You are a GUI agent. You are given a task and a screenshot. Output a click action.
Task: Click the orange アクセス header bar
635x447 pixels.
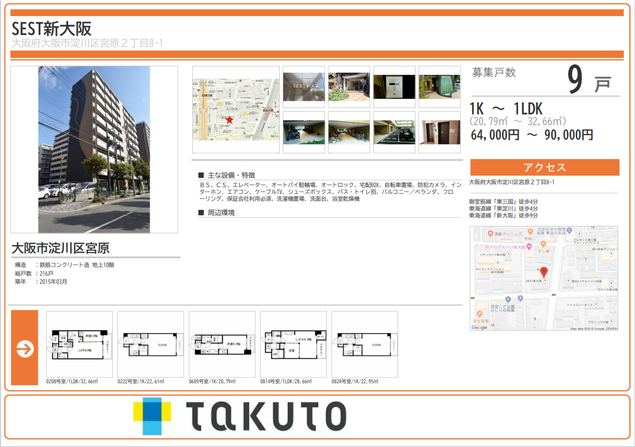[x=545, y=167]
